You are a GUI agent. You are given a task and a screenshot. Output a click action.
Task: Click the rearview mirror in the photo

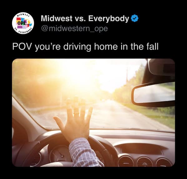click(x=154, y=94)
